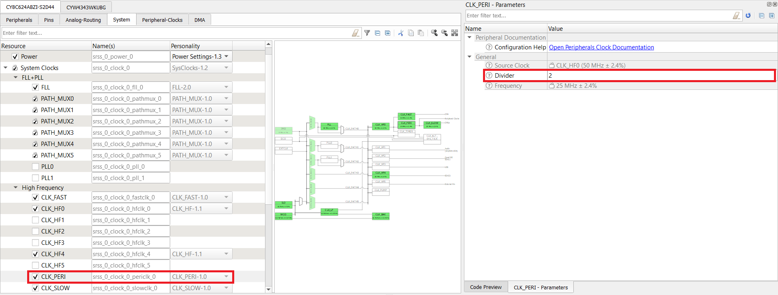
Task: Click lock icon in Source Clock value
Action: 552,66
